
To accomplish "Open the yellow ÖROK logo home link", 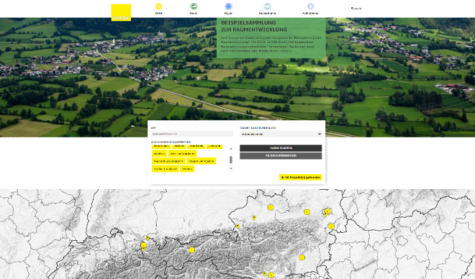I will coord(121,12).
